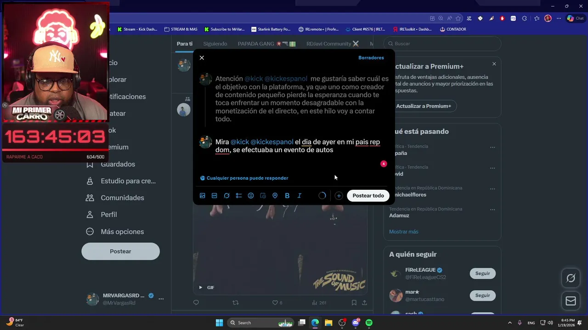View post analytics showing 261
This screenshot has width=588, height=330.
(x=318, y=302)
